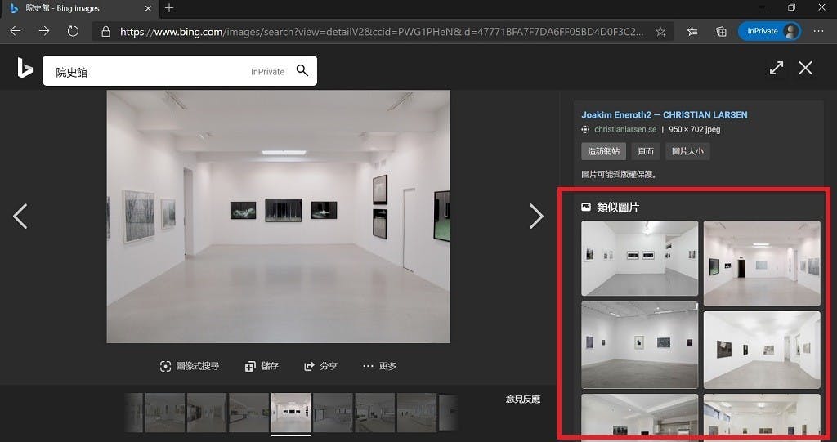Click the 圖片大小 button

[687, 152]
